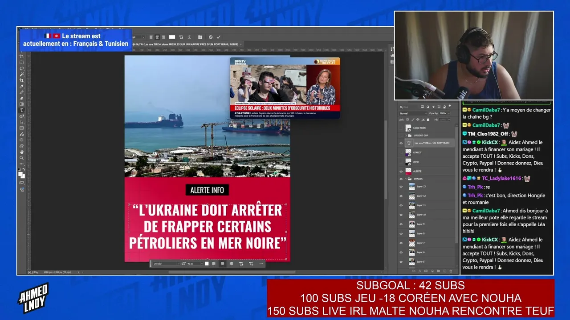The image size is (570, 320).
Task: Click the text color swatch in options bar
Action: [x=172, y=37]
